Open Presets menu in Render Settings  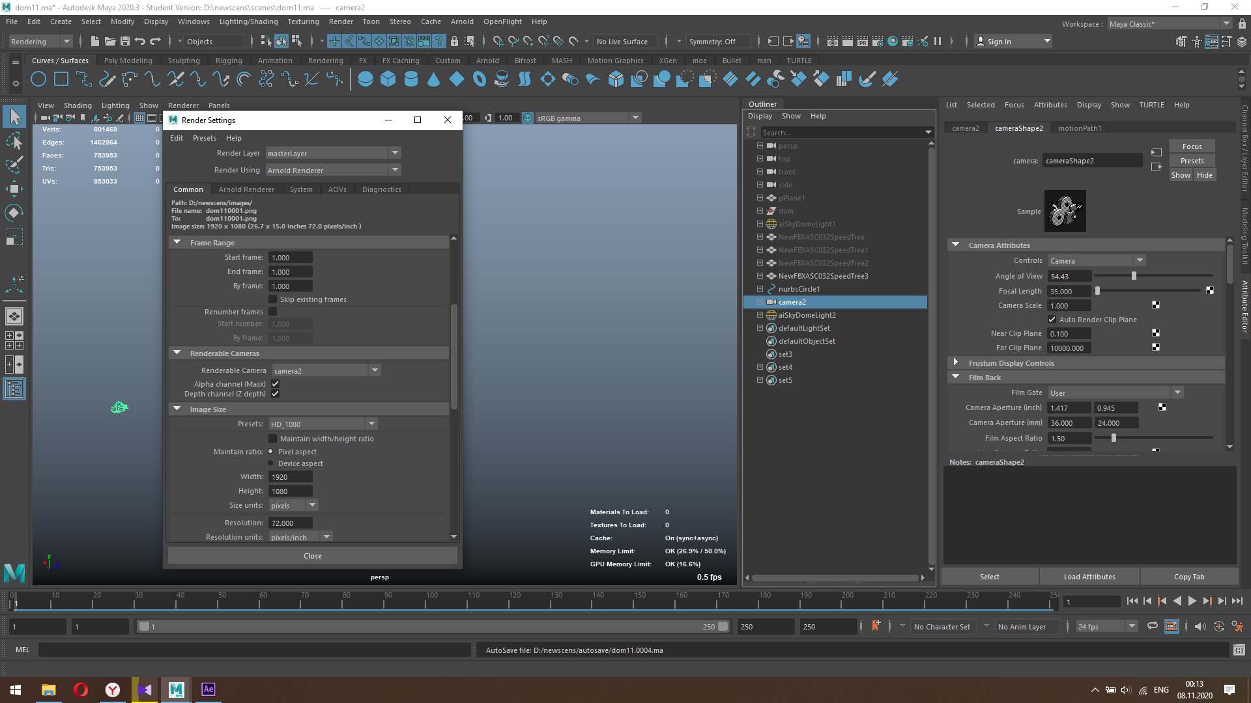pyautogui.click(x=204, y=138)
